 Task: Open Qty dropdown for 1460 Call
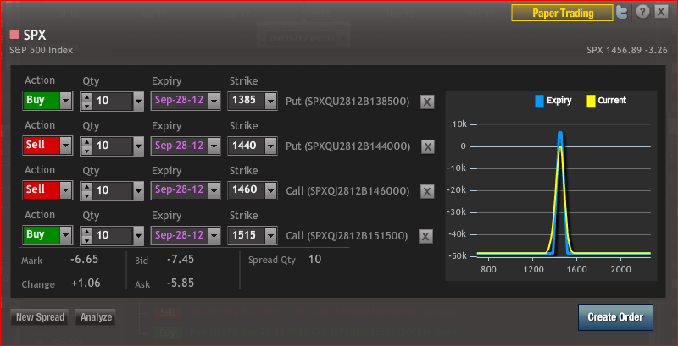point(138,191)
